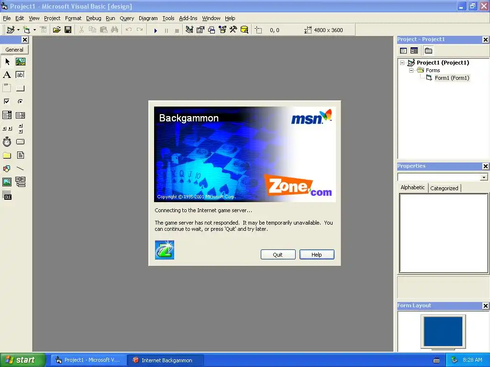Click View Object in Project panel

pyautogui.click(x=414, y=51)
